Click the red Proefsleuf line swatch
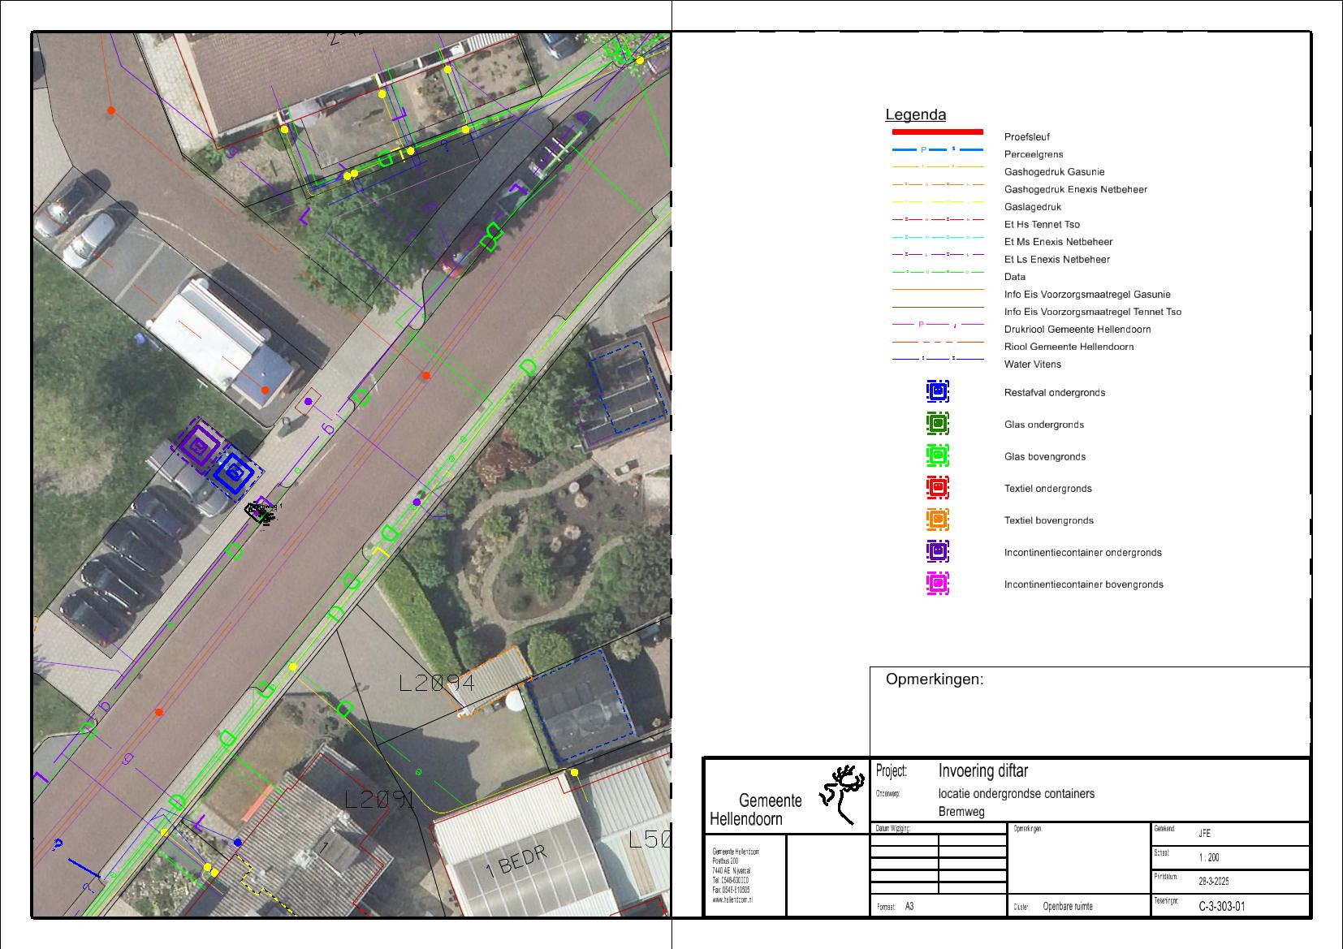 pyautogui.click(x=937, y=132)
